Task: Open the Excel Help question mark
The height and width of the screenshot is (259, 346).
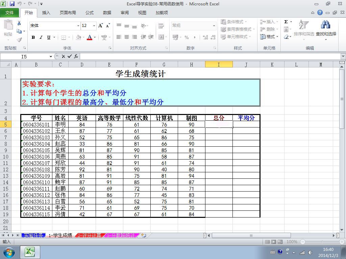Action: [x=320, y=12]
